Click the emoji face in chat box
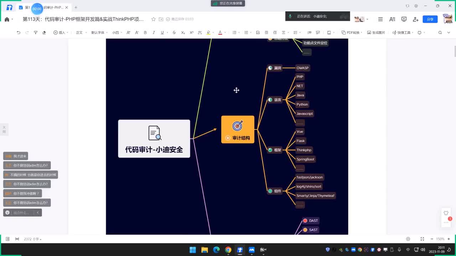 [x=7, y=213]
